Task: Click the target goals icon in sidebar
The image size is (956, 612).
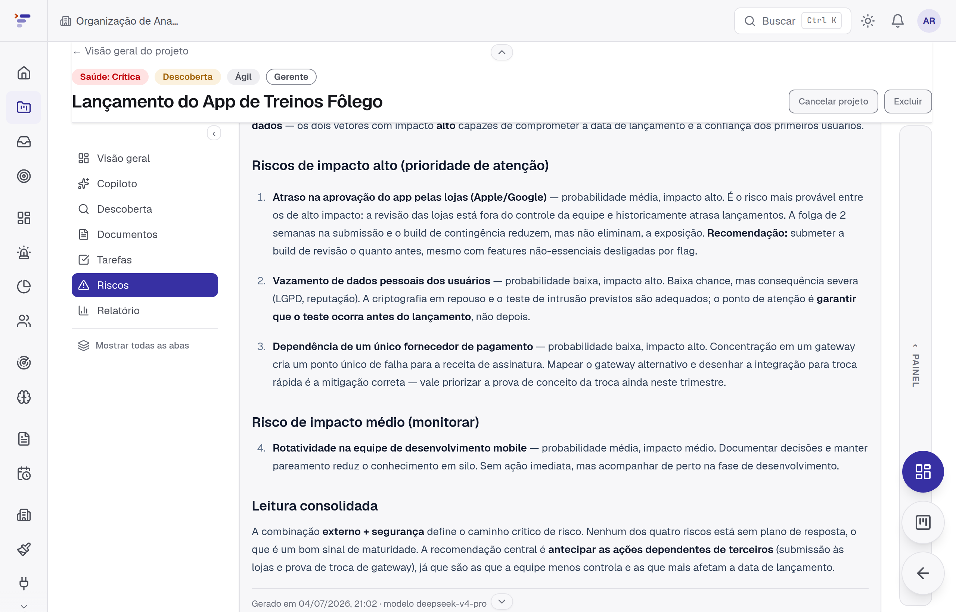Action: [x=24, y=176]
